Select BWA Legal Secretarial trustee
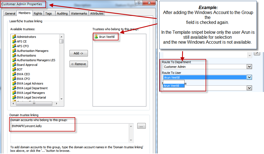264x154 pixels. (31, 97)
